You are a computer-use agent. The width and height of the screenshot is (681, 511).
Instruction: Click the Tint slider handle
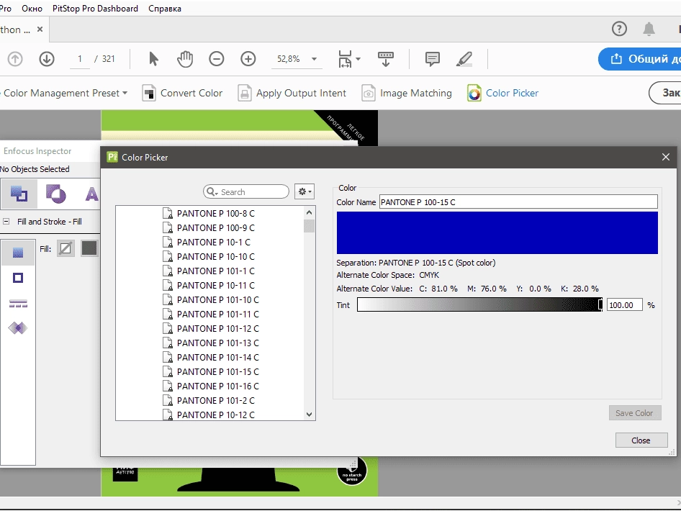600,304
